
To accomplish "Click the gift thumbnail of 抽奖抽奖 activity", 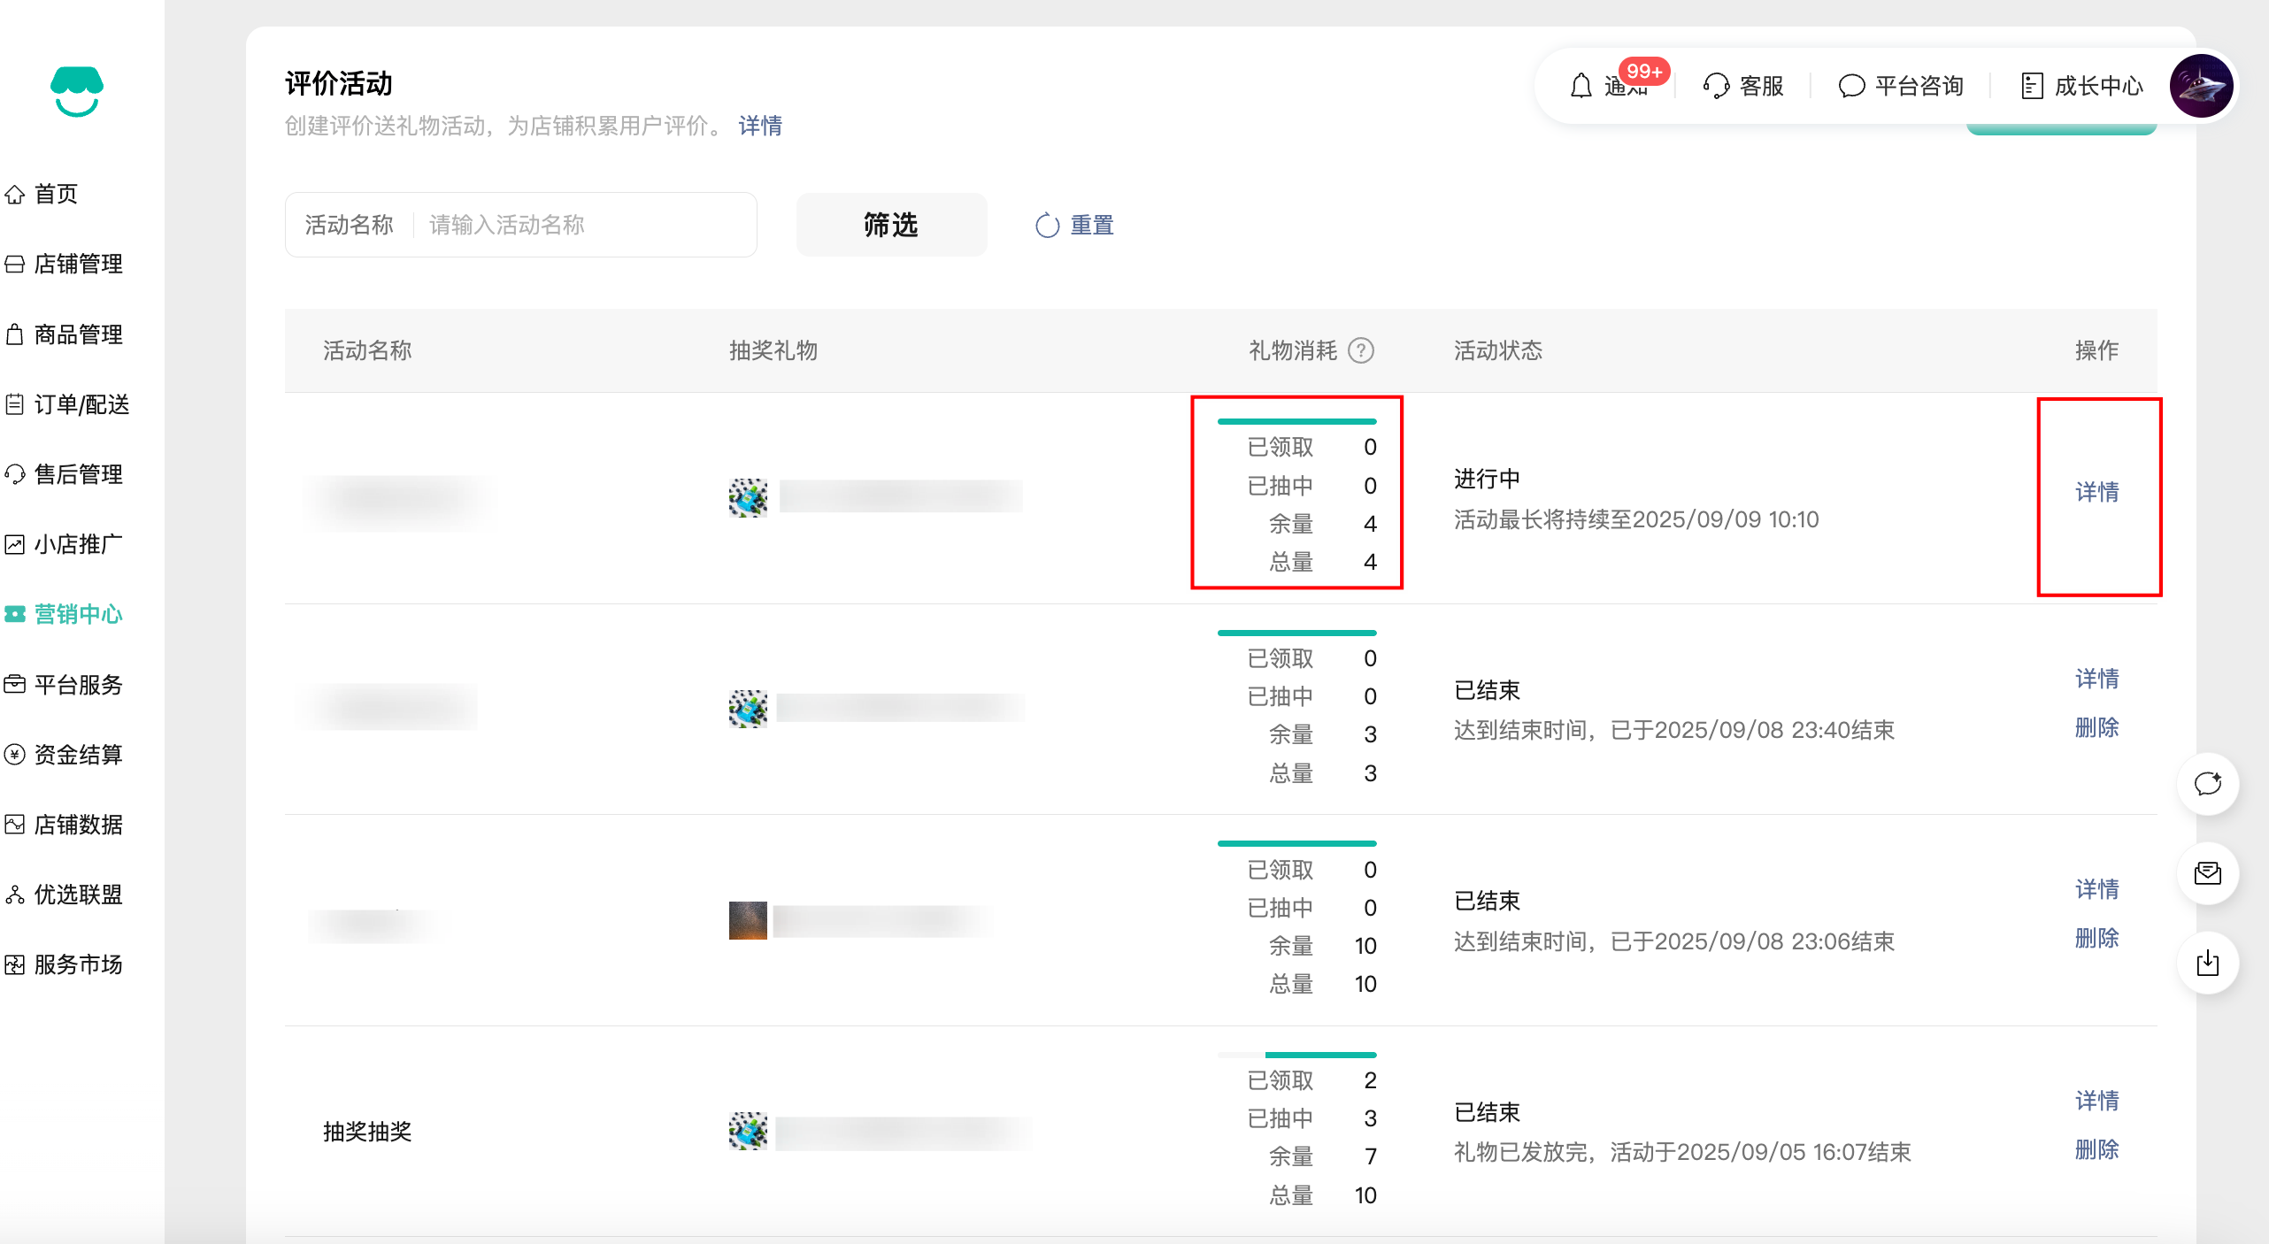I will (x=748, y=1132).
